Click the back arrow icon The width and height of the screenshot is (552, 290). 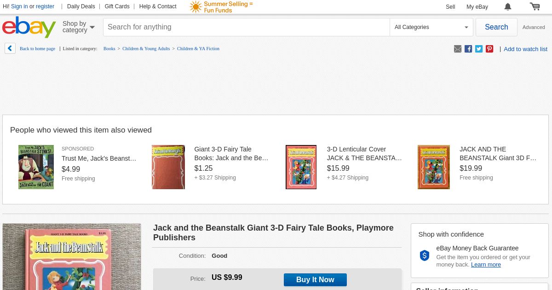click(10, 48)
